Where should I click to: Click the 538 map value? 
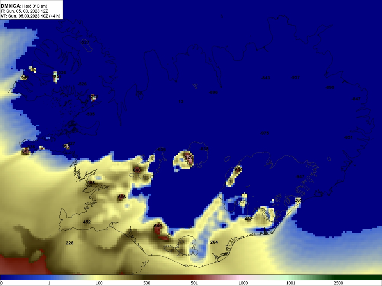point(24,77)
